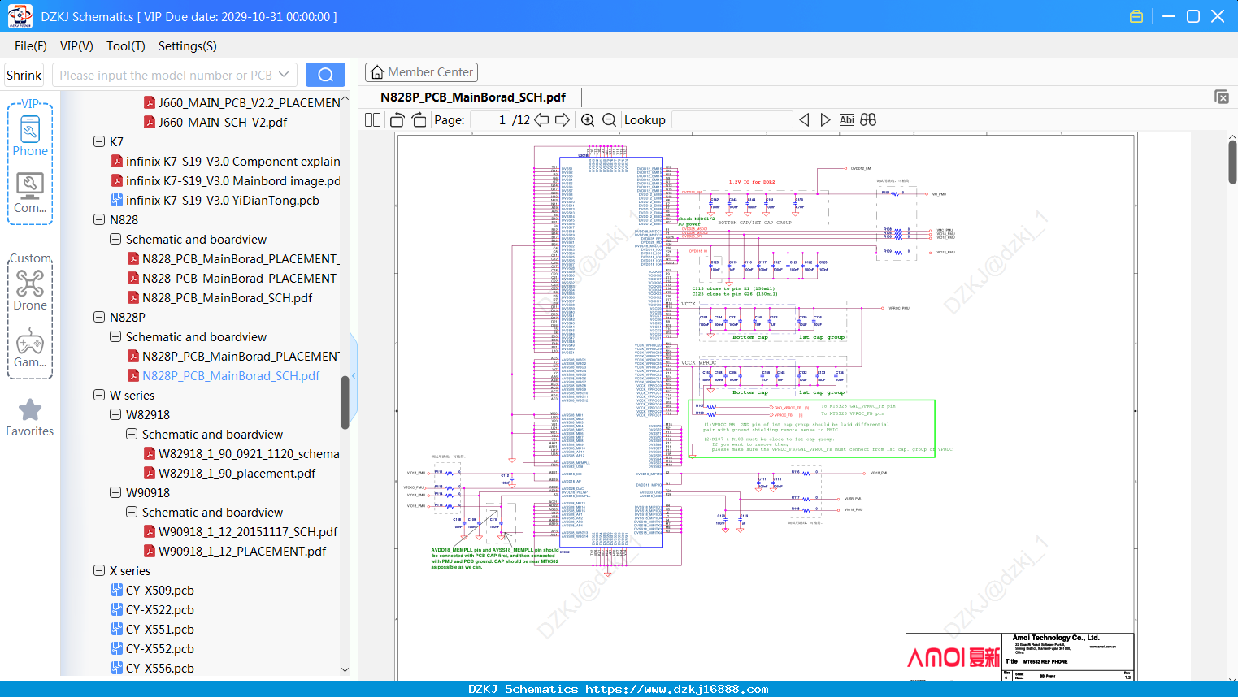Toggle the two-page layout view icon

[372, 119]
